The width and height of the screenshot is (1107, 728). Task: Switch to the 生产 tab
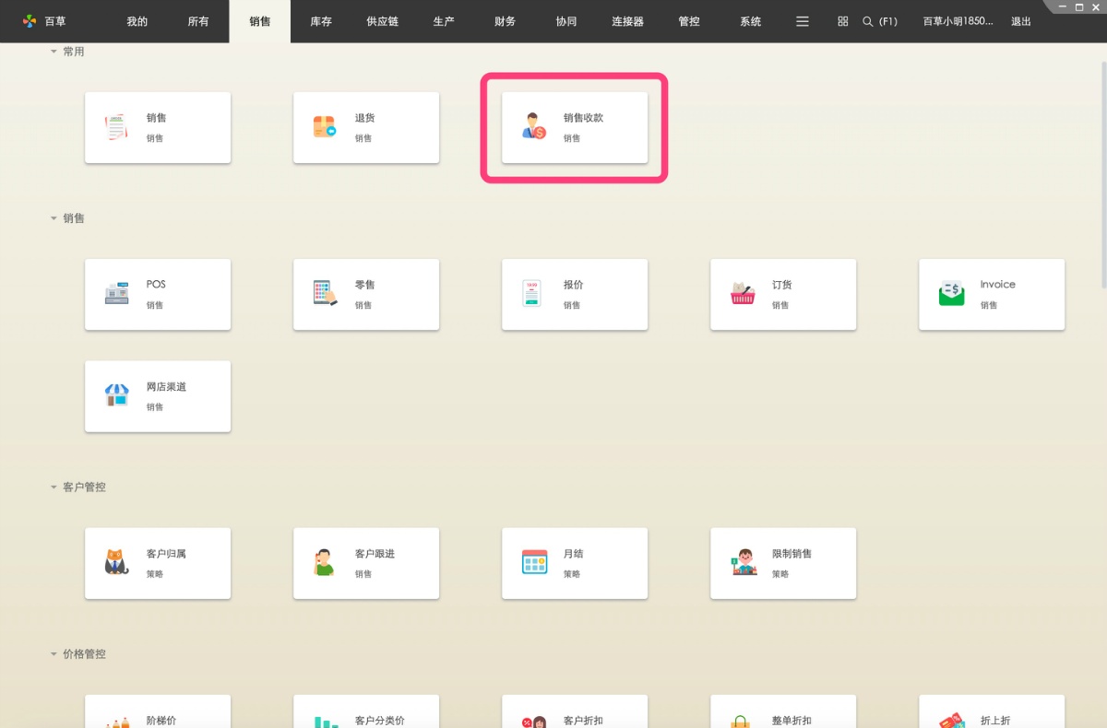coord(444,21)
